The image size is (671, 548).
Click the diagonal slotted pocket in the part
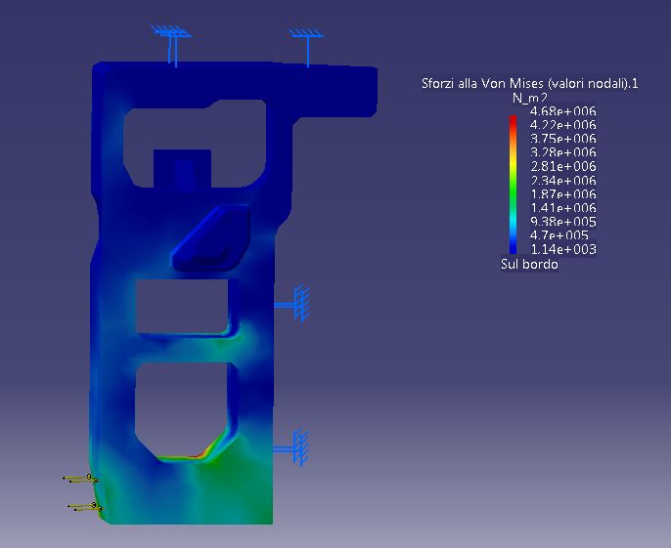[x=211, y=236]
